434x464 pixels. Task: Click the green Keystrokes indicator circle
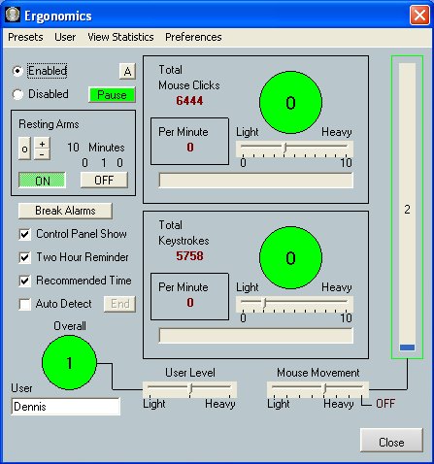tap(290, 257)
